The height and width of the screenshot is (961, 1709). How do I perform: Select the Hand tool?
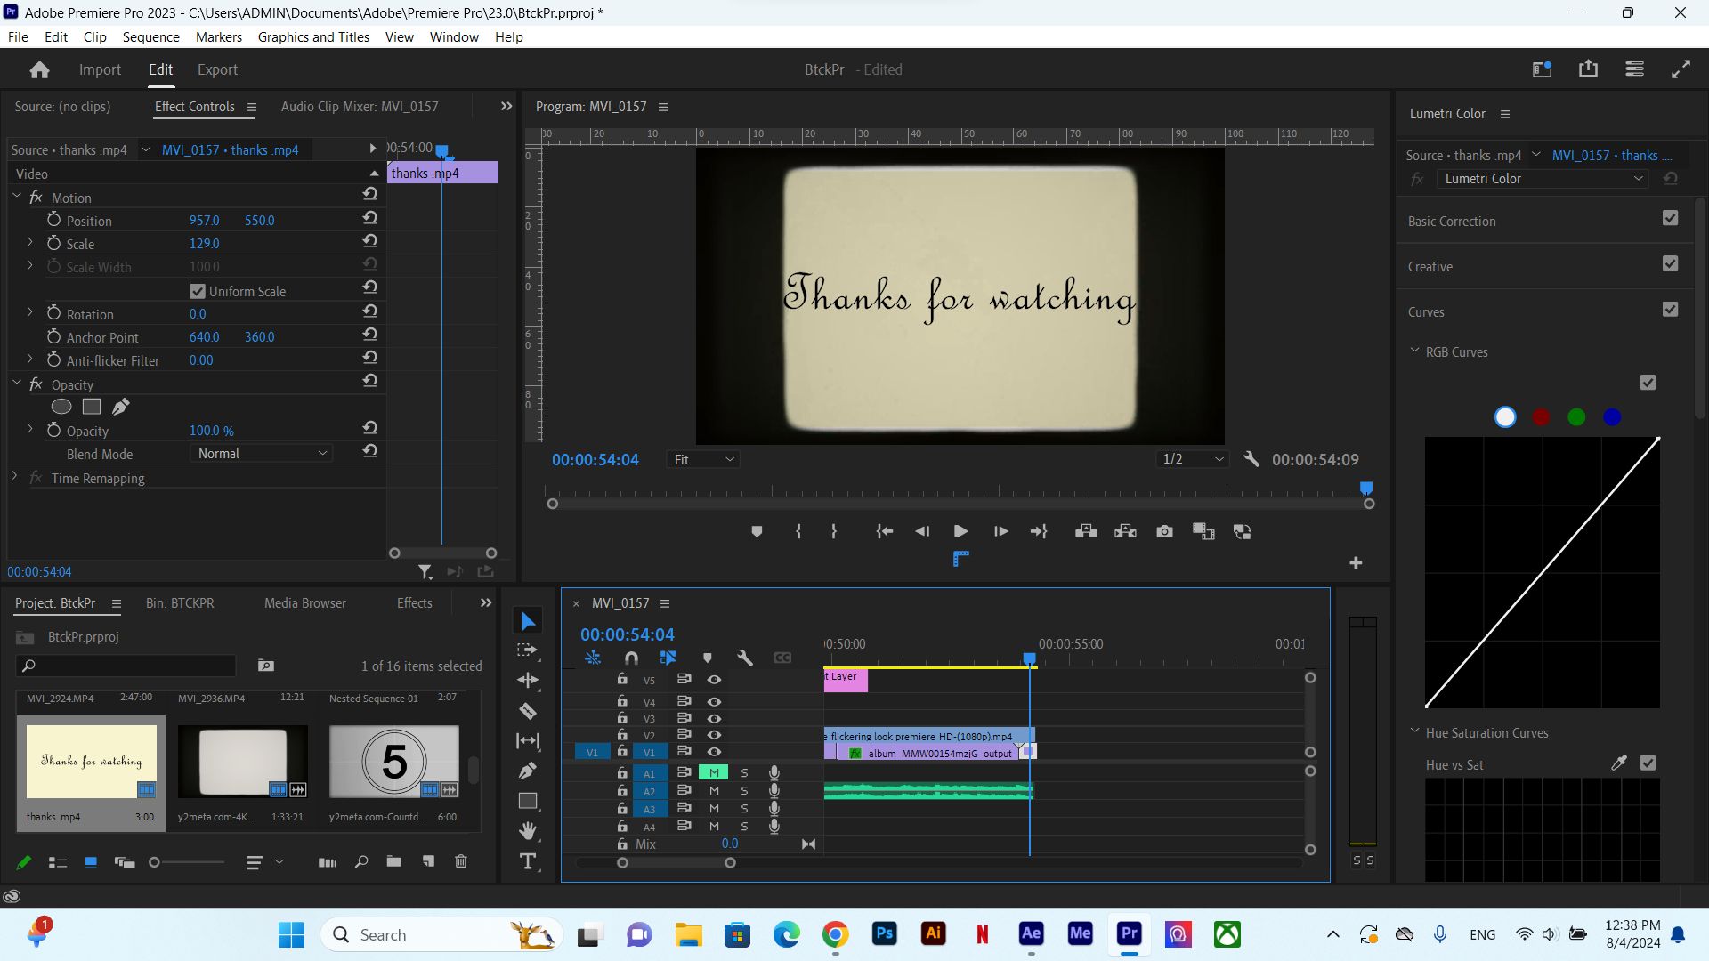coord(528,831)
